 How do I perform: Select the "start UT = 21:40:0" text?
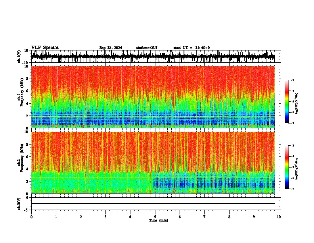coord(191,48)
